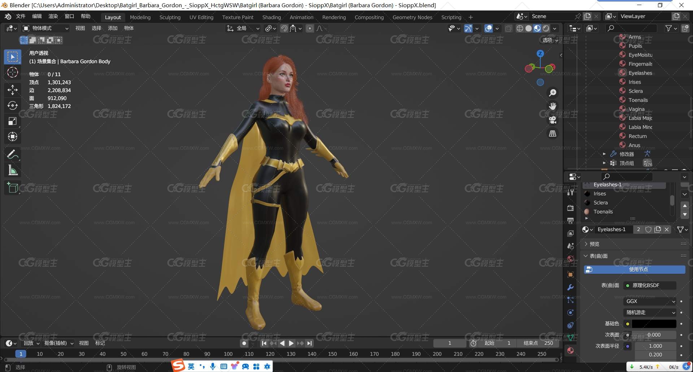This screenshot has height=372, width=693.
Task: Activate the 3D Cursor tool
Action: (x=13, y=73)
